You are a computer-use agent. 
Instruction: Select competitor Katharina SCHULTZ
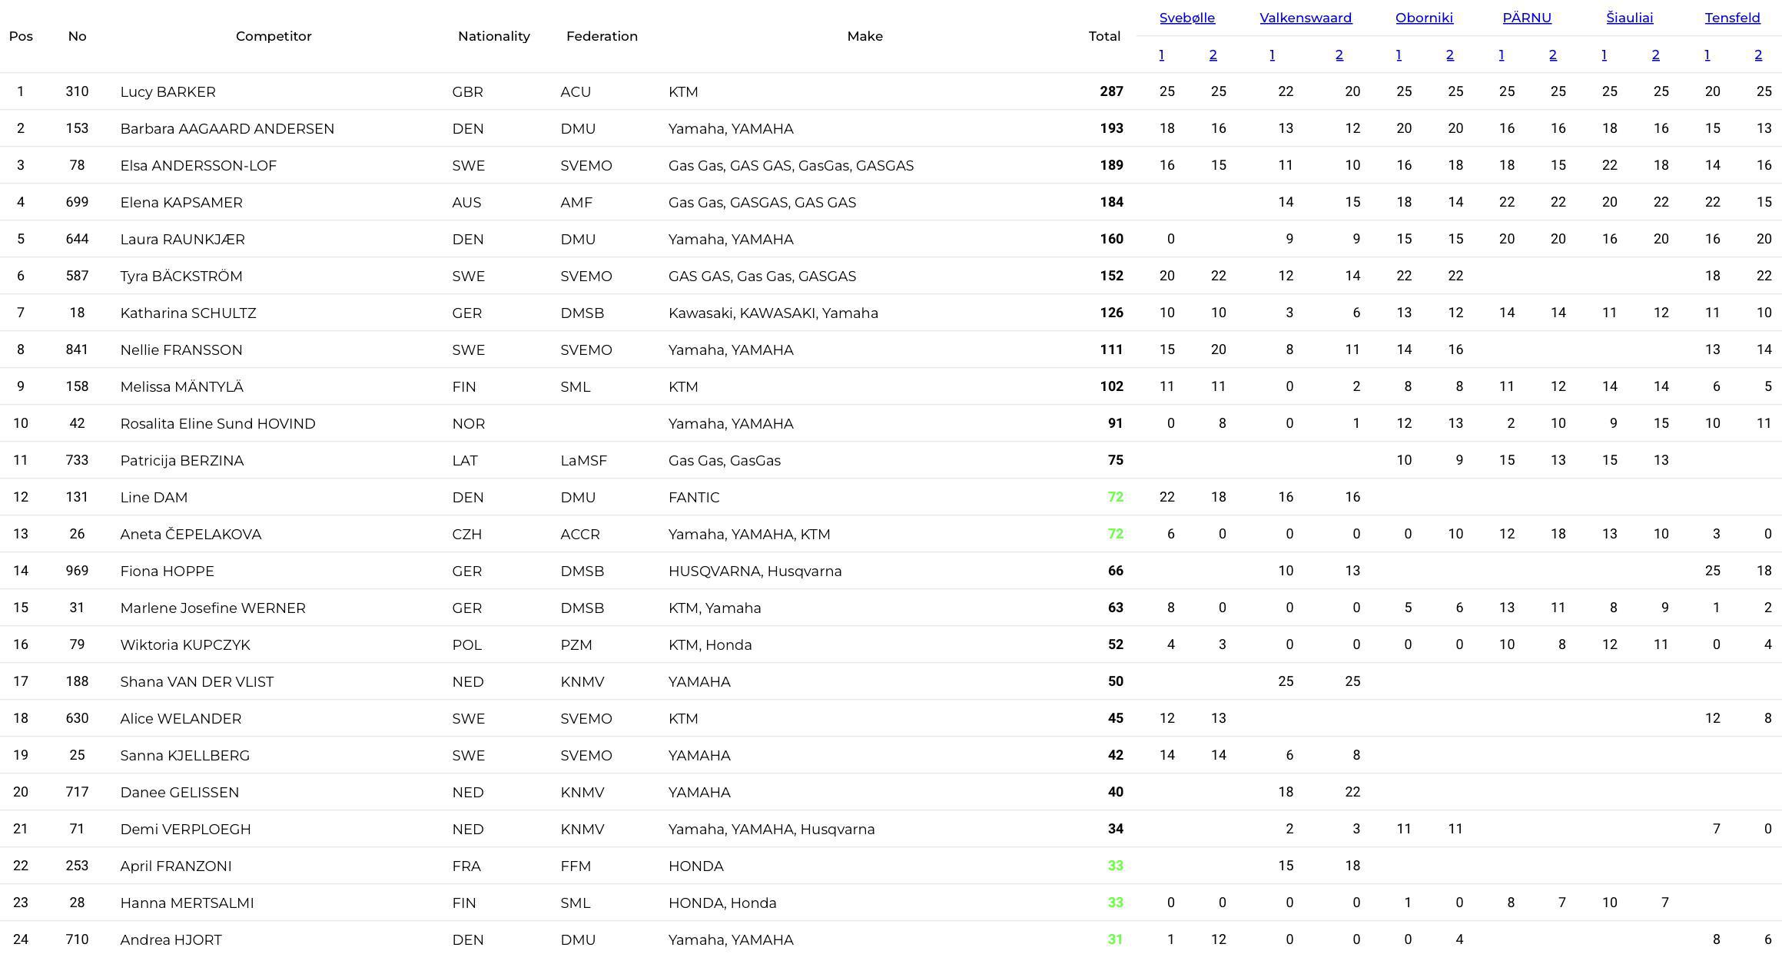pyautogui.click(x=188, y=313)
